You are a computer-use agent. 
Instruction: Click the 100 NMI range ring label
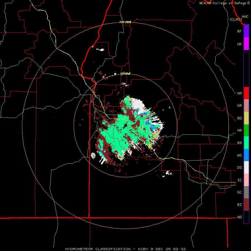pos(125,22)
